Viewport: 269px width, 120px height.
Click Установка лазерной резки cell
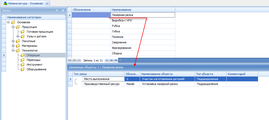[167, 84]
